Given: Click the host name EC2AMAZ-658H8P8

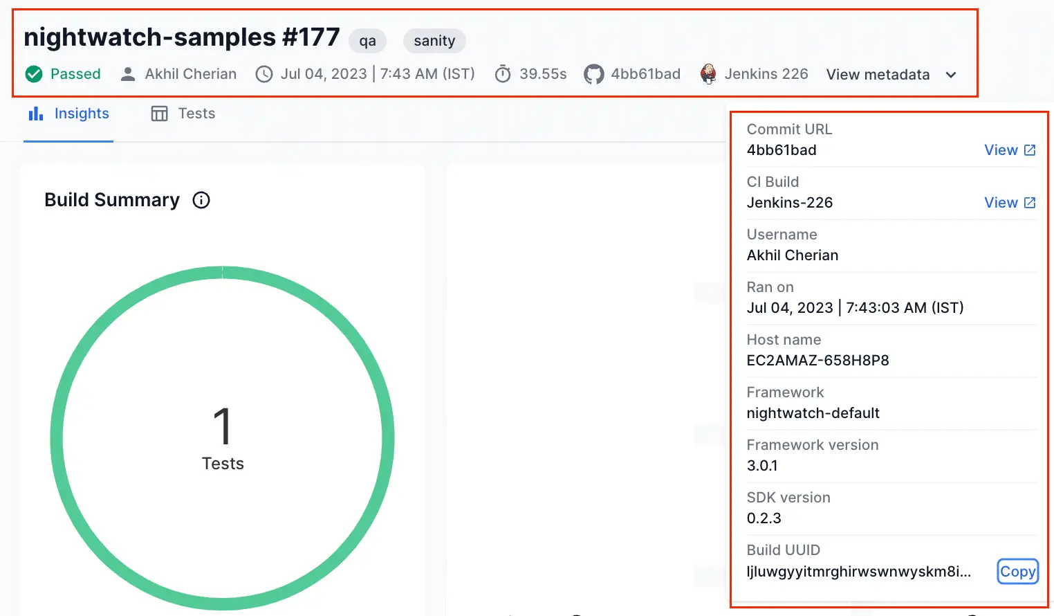Looking at the screenshot, I should [x=818, y=361].
